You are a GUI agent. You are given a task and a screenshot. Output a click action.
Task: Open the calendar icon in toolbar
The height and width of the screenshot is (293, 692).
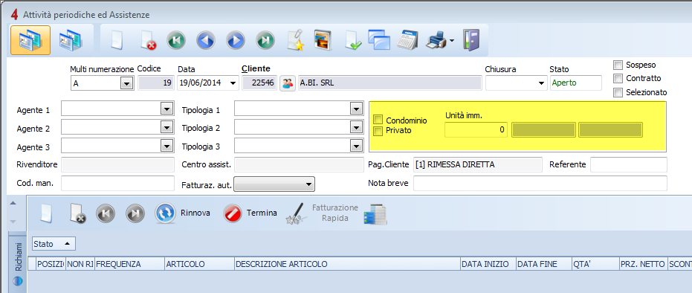point(407,41)
